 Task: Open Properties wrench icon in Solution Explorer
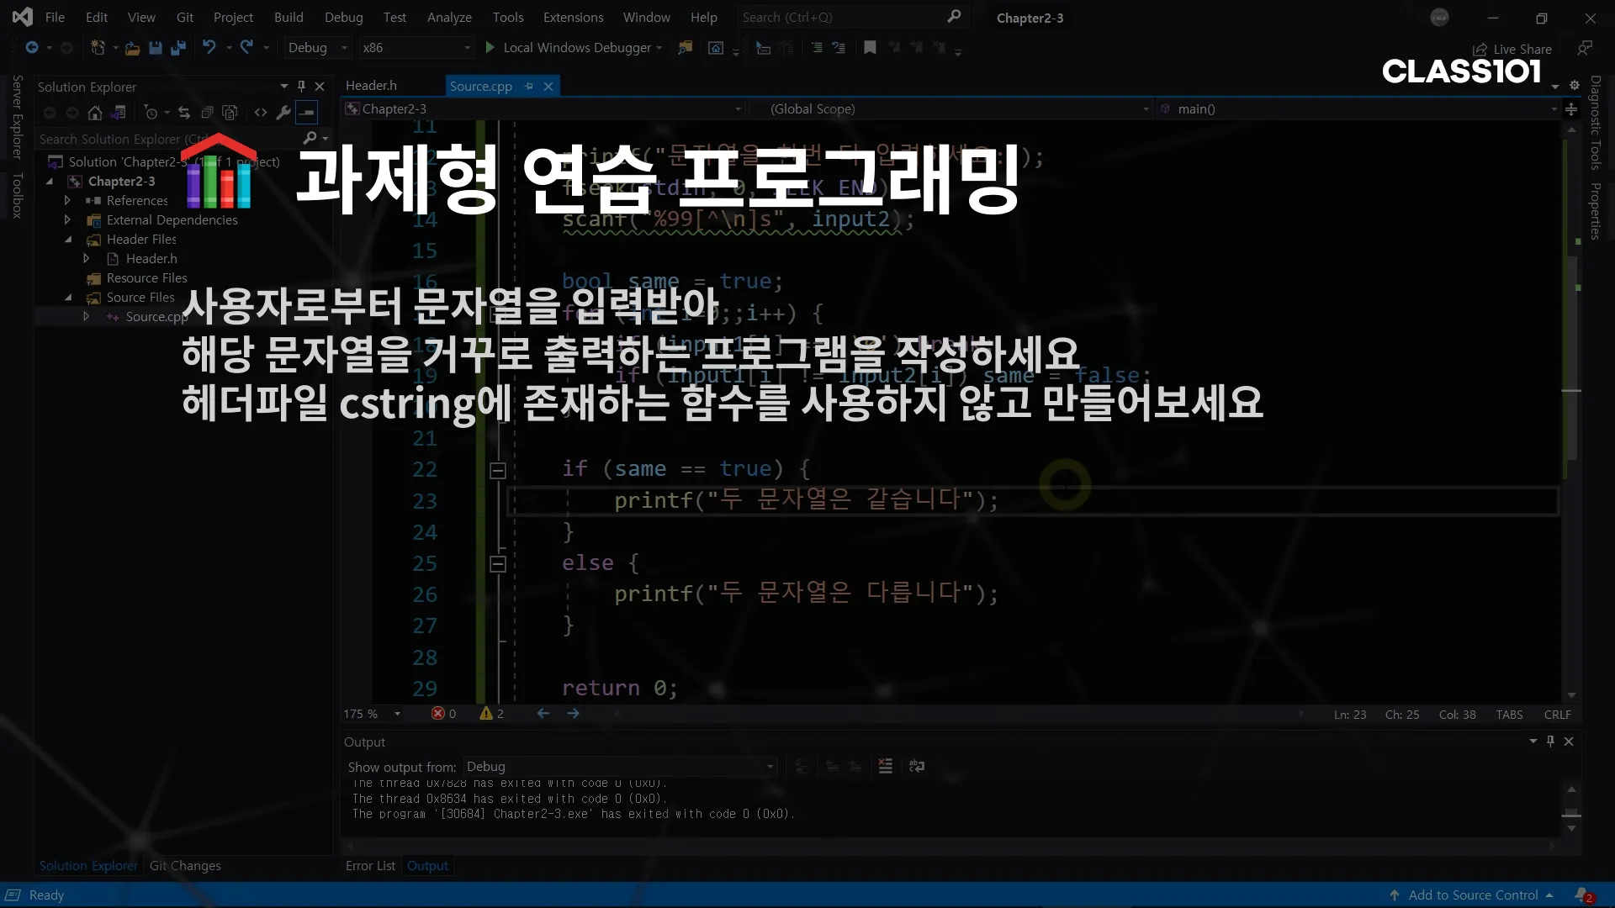pyautogui.click(x=283, y=113)
